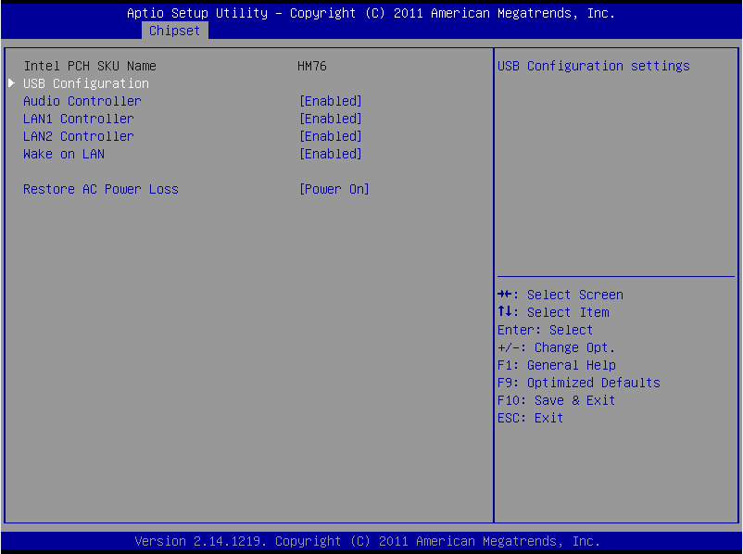Click the triangle arrow beside USB Configuration
This screenshot has width=743, height=554.
point(12,83)
